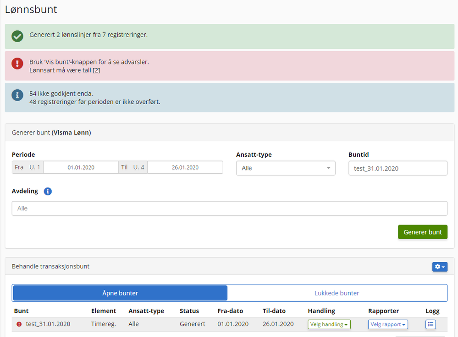458x337 pixels.
Task: Click the Status column header
Action: click(x=189, y=311)
